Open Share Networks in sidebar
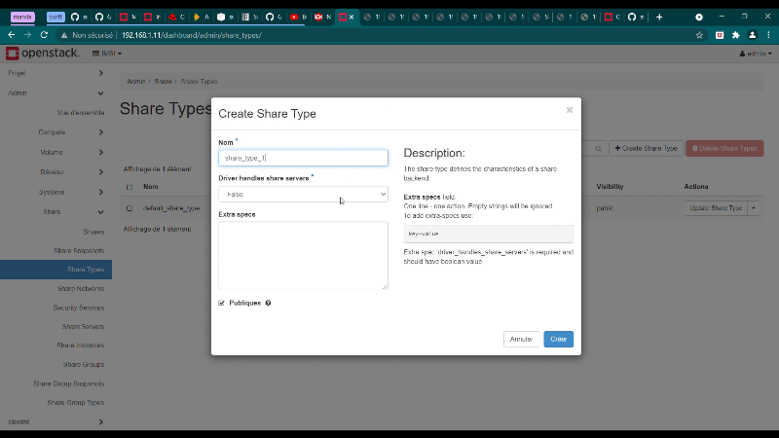The width and height of the screenshot is (779, 438). [80, 289]
